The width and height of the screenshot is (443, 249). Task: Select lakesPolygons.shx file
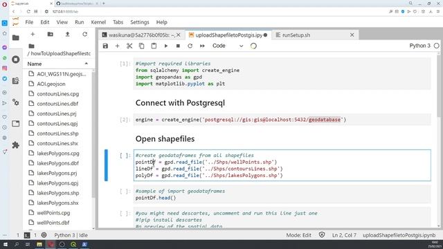pos(58,203)
